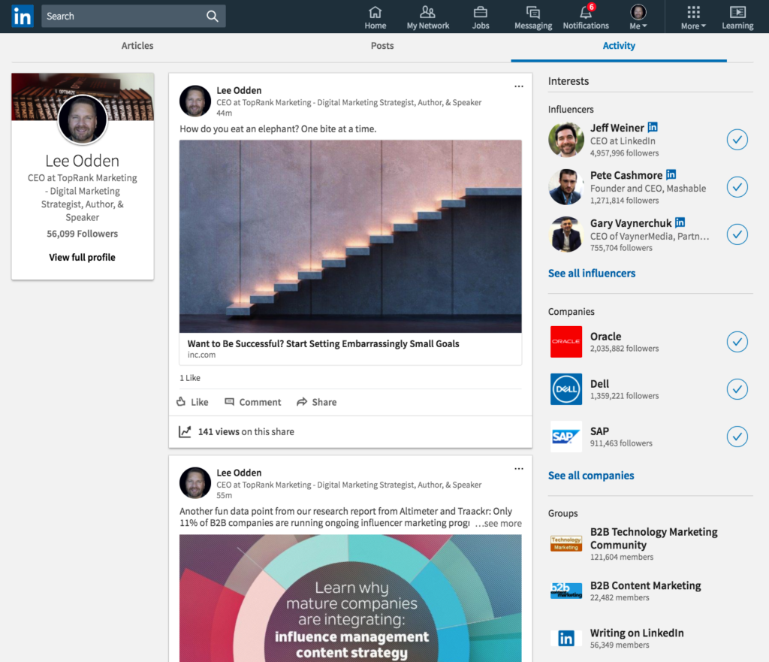
Task: Click Jeff Weiner's avatar
Action: point(566,140)
